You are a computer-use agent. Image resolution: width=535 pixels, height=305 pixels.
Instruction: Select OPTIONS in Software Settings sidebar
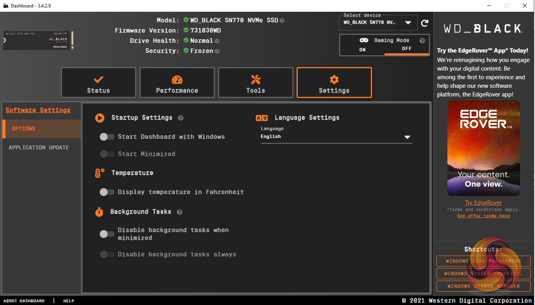42,129
